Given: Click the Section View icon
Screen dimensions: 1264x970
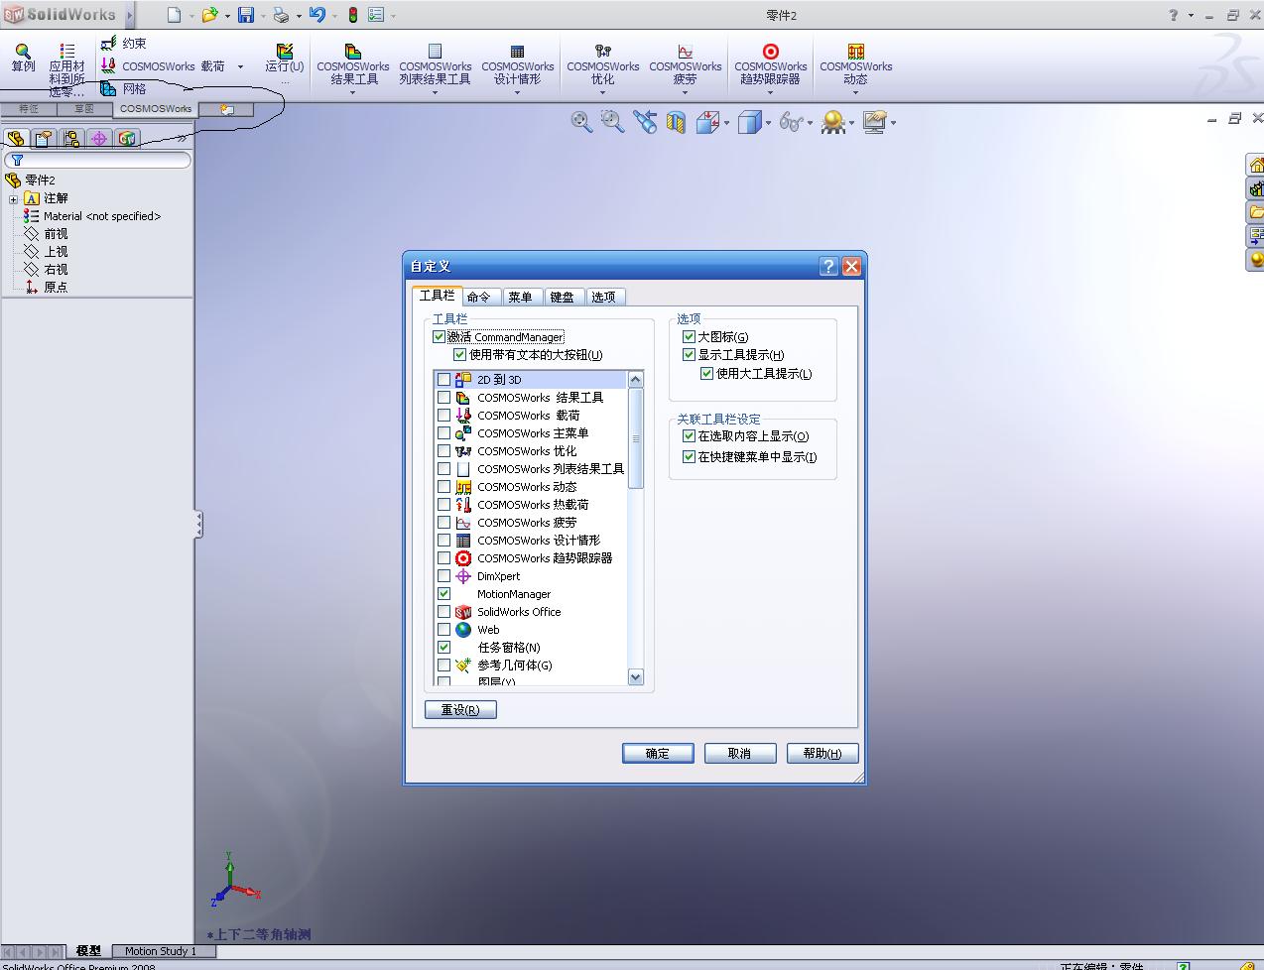Looking at the screenshot, I should [676, 122].
